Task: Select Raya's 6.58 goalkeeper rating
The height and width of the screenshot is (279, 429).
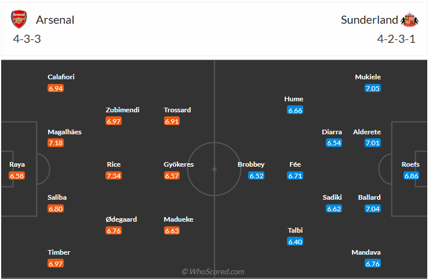Action: point(17,175)
